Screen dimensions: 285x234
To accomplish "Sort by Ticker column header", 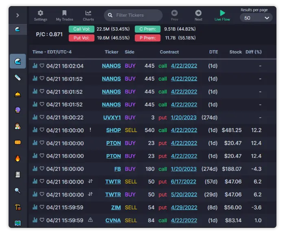I will [112, 52].
